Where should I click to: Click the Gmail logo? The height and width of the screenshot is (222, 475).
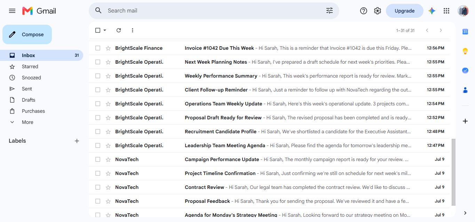[39, 11]
